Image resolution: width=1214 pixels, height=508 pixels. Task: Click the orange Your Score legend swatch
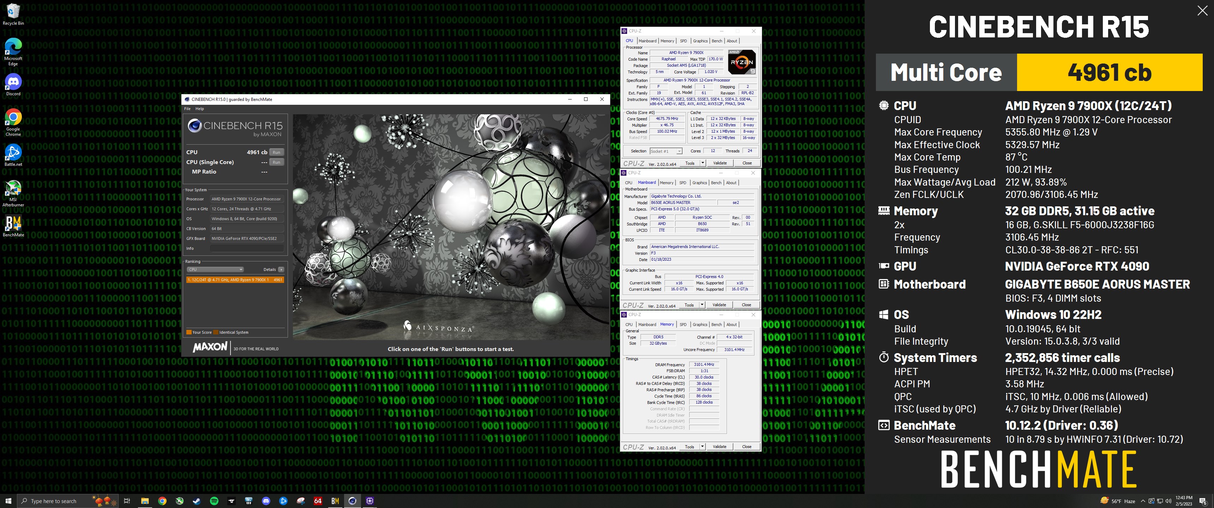[189, 333]
